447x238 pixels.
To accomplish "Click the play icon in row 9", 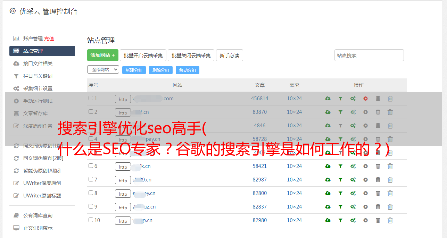I will (365, 207).
